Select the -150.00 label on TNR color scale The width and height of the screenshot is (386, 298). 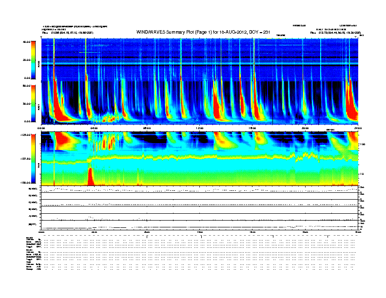[25, 183]
